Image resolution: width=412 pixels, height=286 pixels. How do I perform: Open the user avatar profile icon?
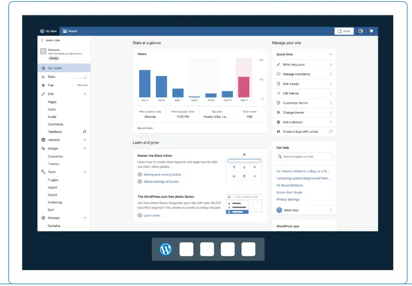360,31
